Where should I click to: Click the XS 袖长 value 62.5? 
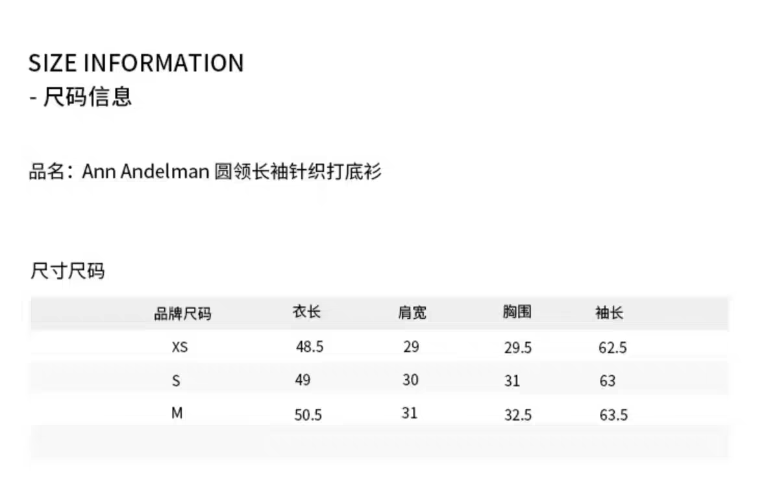tap(613, 348)
